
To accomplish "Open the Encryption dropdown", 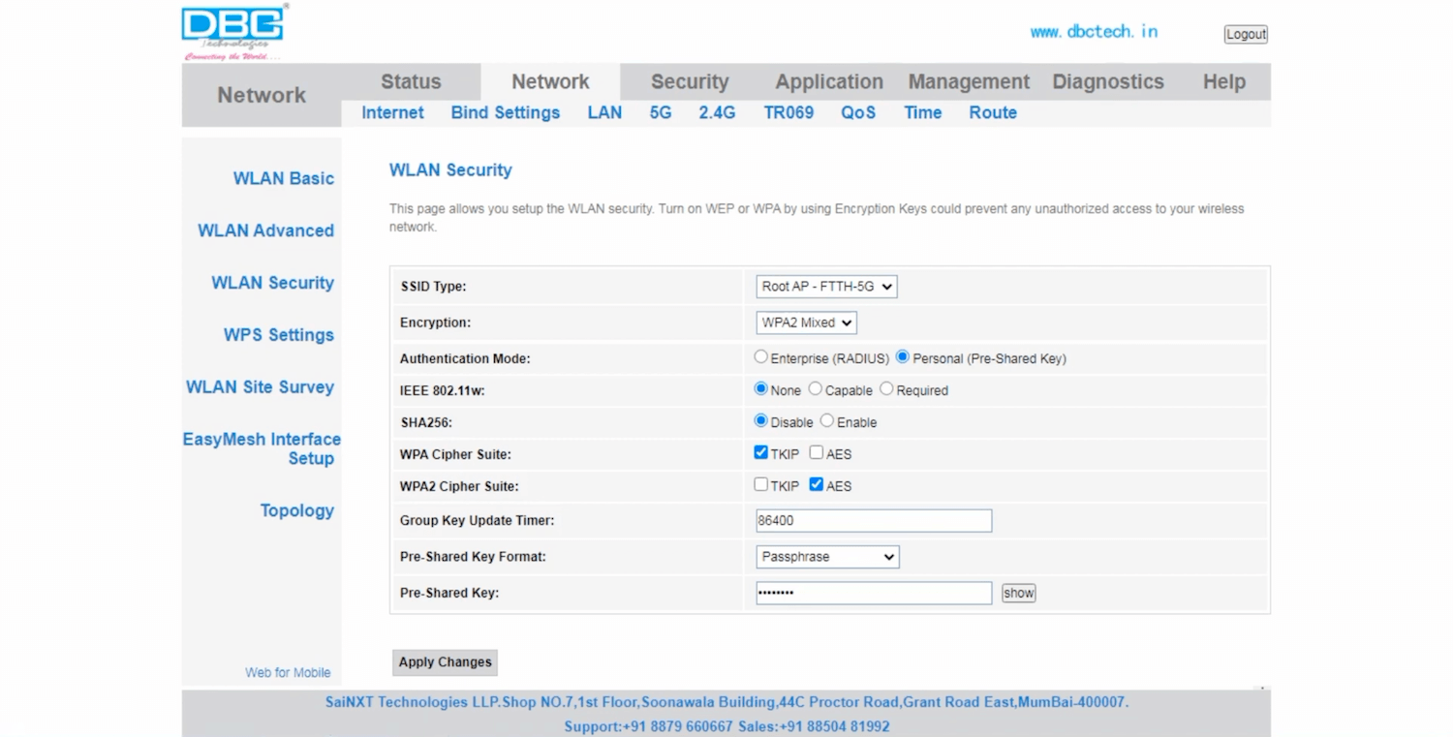I will (x=805, y=322).
